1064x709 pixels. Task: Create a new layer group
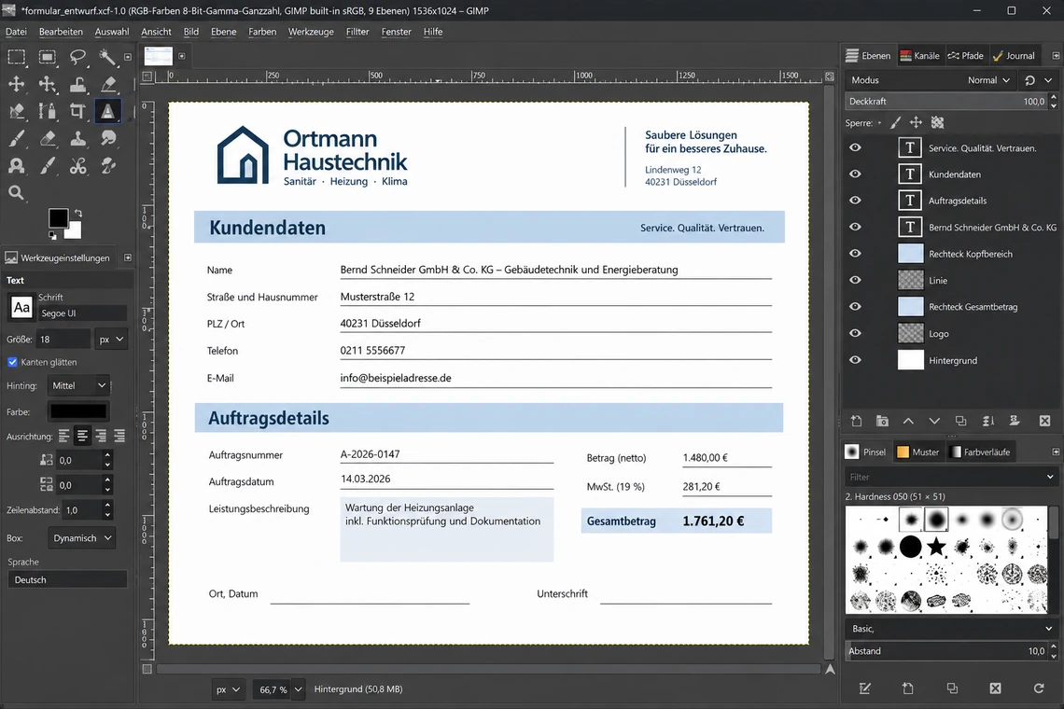click(x=882, y=422)
